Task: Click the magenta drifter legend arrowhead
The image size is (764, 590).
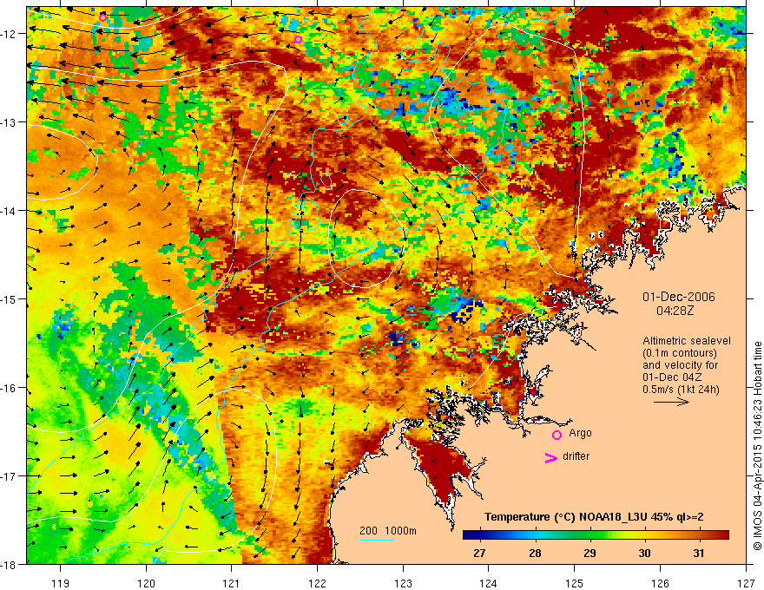Action: (550, 457)
